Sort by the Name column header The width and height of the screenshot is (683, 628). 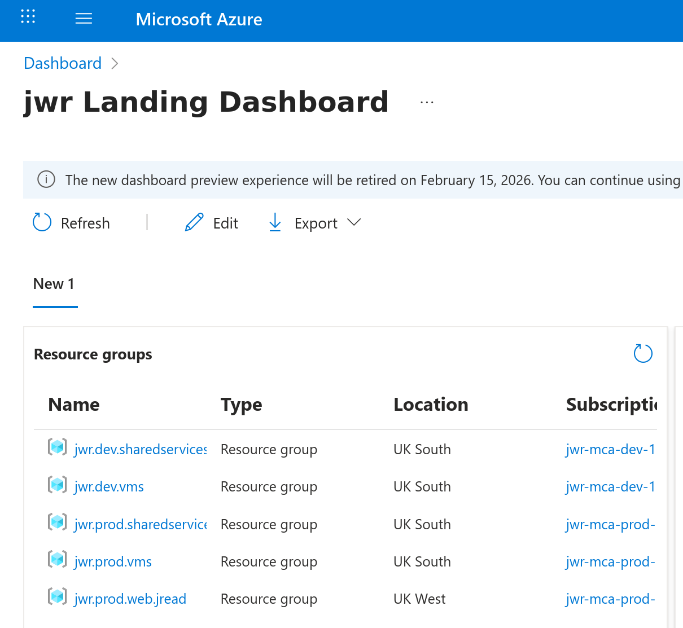coord(74,405)
